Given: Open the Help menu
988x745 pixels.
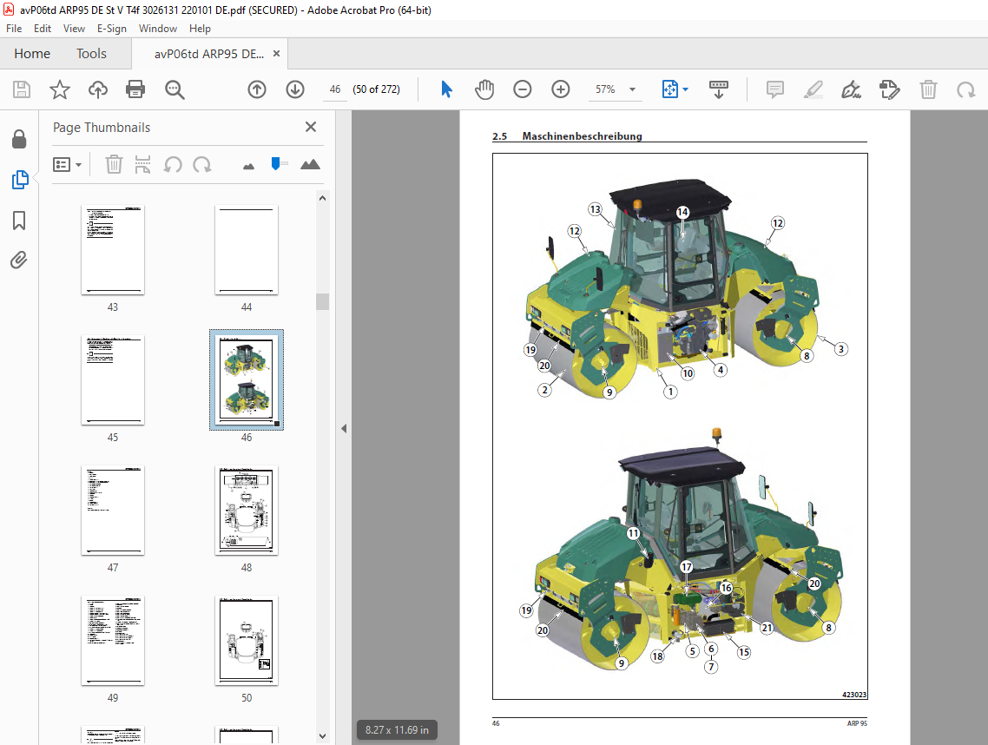Looking at the screenshot, I should click(200, 29).
